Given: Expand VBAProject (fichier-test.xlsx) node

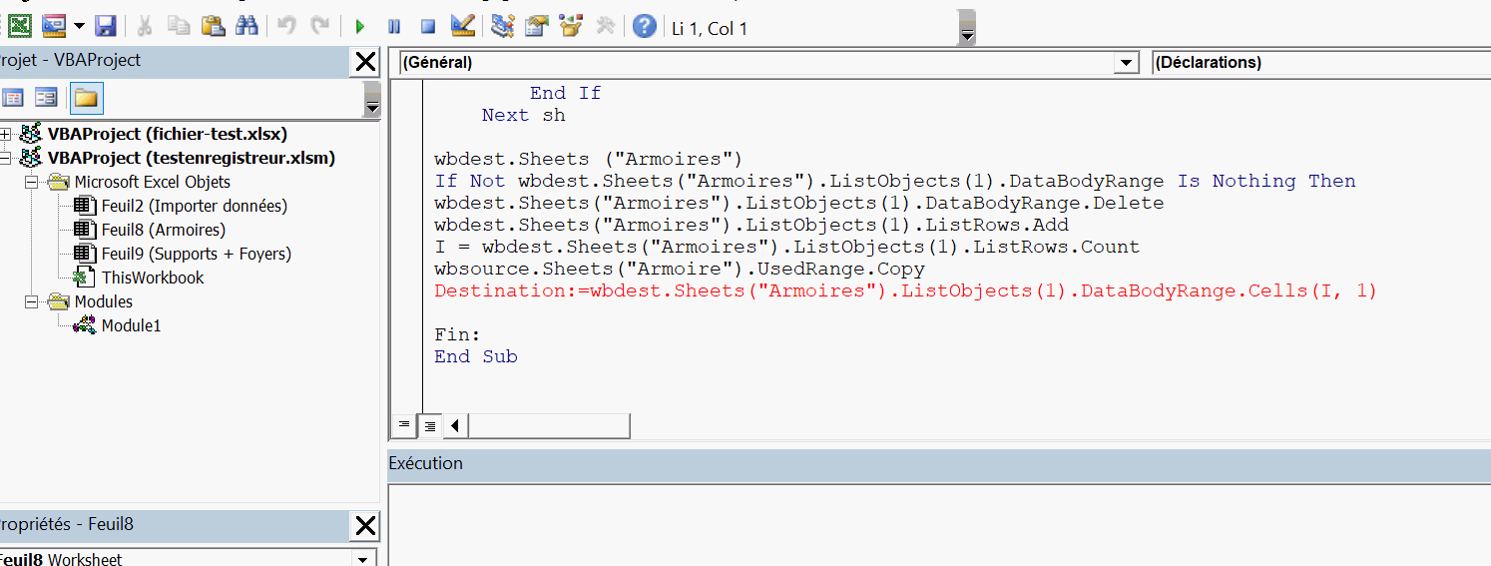Looking at the screenshot, I should point(6,134).
